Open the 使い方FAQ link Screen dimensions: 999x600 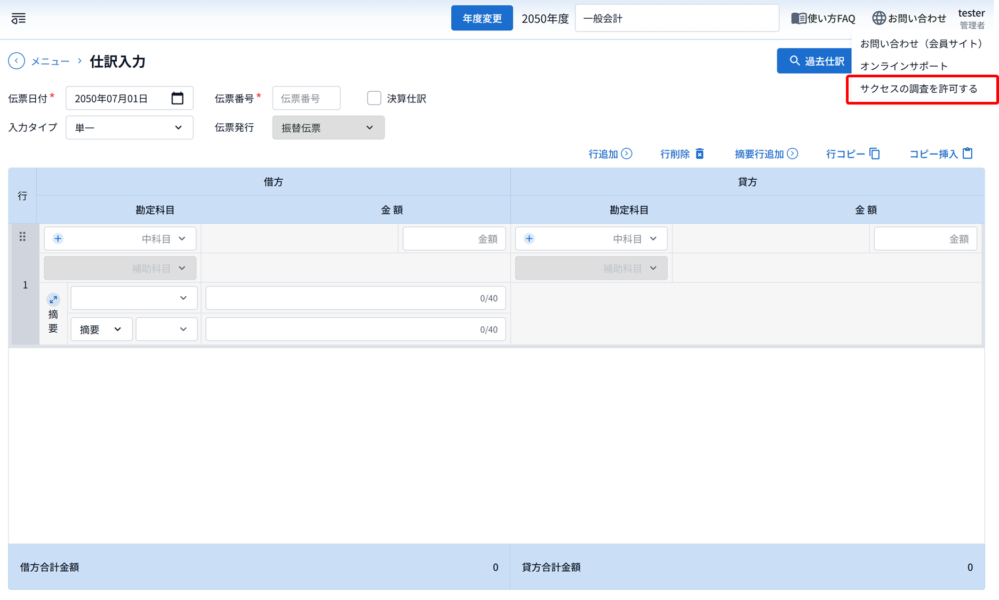[x=824, y=19]
